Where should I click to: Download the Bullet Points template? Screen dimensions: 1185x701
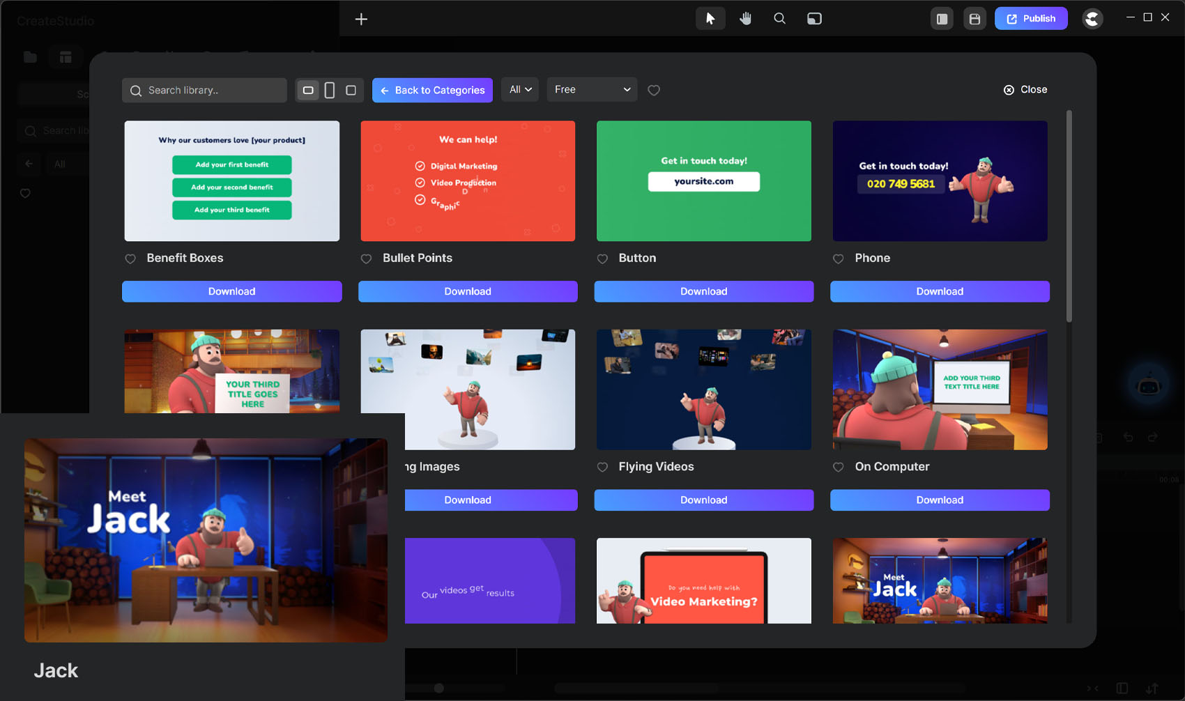point(468,291)
